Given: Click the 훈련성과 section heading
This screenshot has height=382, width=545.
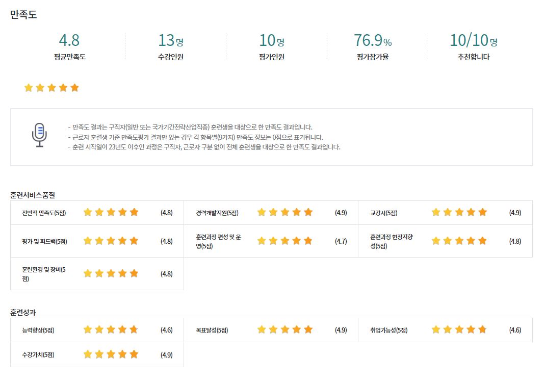Looking at the screenshot, I should point(23,312).
